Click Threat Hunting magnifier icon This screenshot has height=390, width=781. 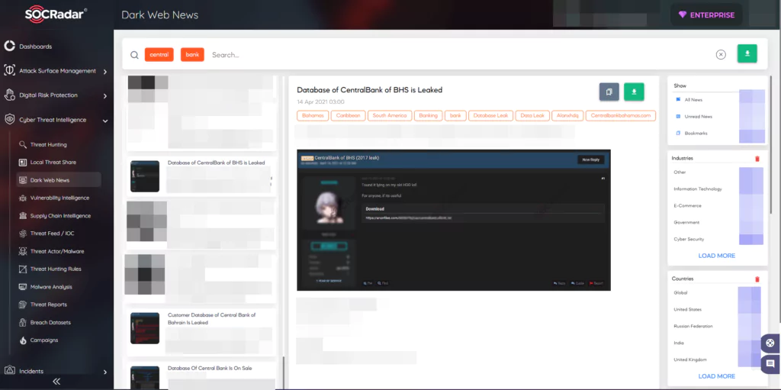coord(22,145)
